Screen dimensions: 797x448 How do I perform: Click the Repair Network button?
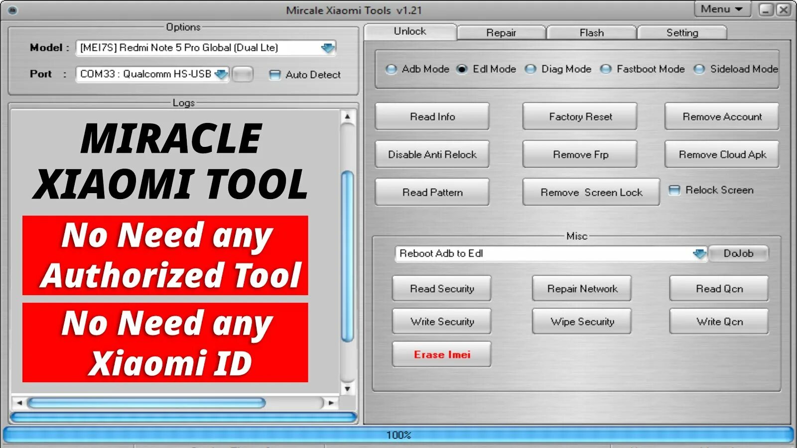582,289
